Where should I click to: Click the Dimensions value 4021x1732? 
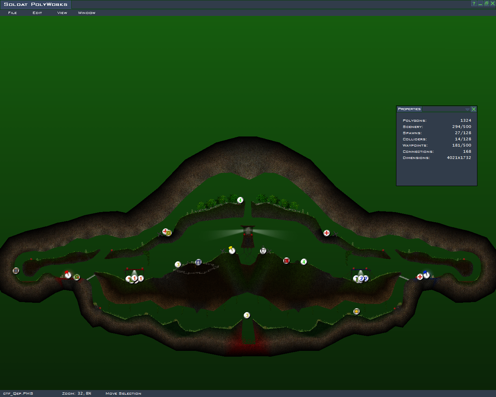pos(459,158)
